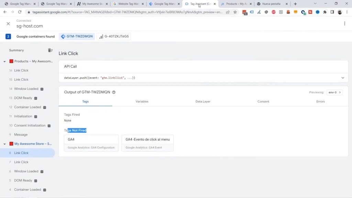Open the tab search dropdown arrow
Viewport: 352px width, 198px height.
pyautogui.click(x=315, y=4)
